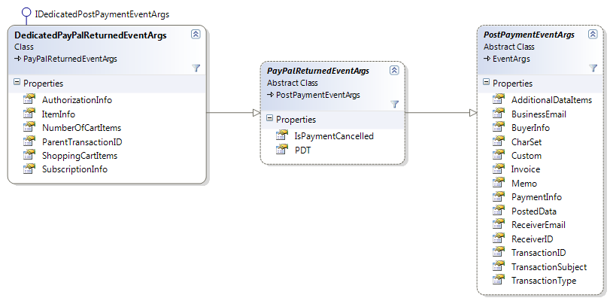The image size is (610, 301).
Task: Click the AdditionalDataItems property icon
Action: [x=499, y=99]
